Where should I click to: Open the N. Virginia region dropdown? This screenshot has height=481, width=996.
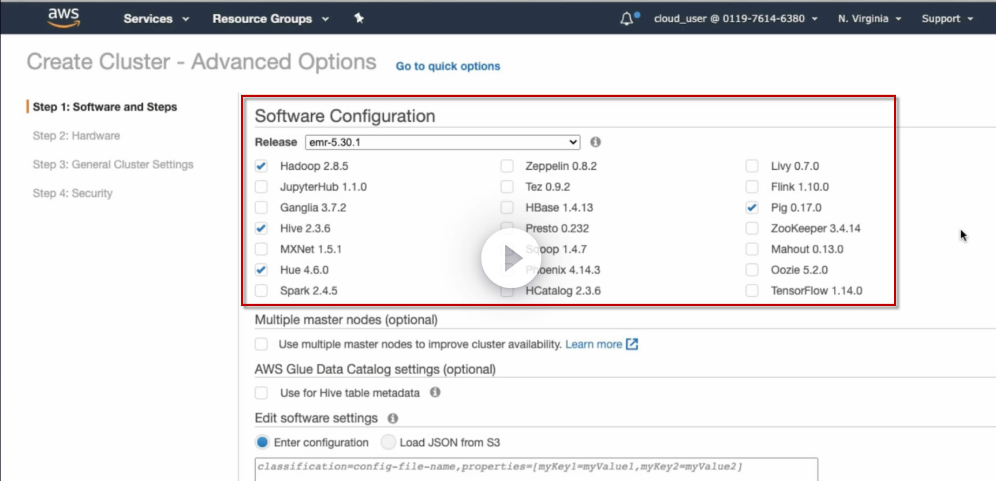click(870, 18)
